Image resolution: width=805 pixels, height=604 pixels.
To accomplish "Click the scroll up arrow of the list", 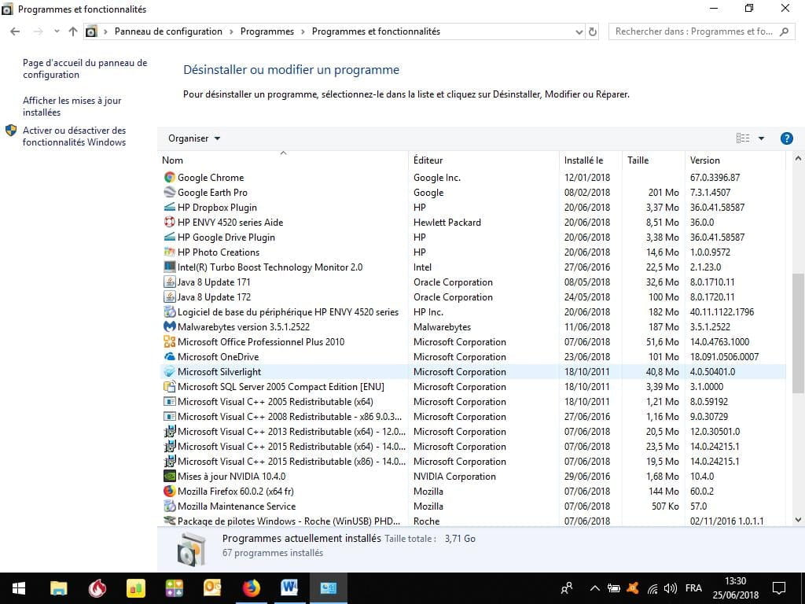I will click(x=798, y=159).
